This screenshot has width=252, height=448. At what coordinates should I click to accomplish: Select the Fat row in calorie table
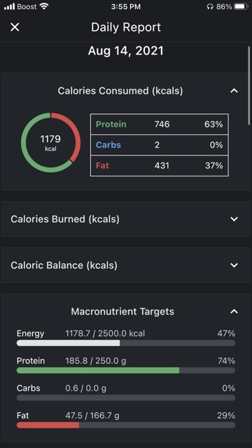point(160,165)
